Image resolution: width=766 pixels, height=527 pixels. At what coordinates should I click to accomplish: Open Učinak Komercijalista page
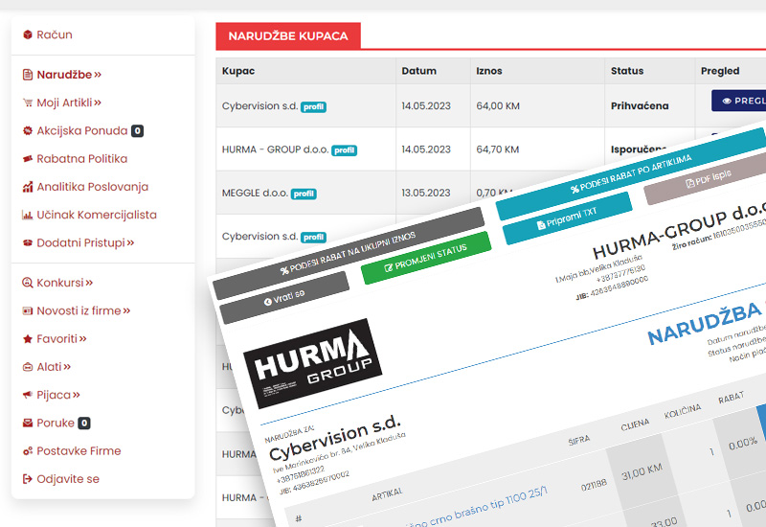(x=97, y=215)
